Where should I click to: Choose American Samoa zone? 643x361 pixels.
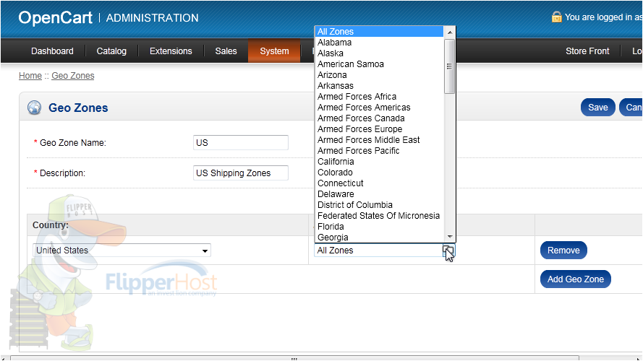click(x=379, y=64)
